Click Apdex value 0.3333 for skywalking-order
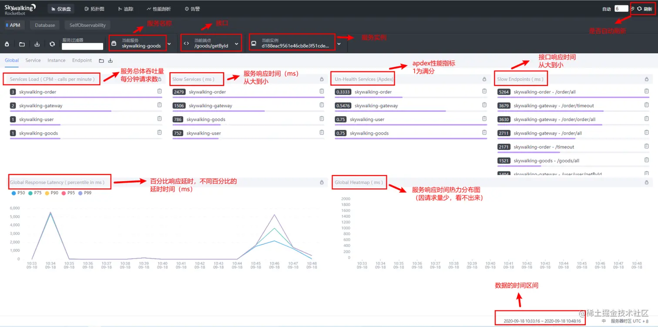 tap(343, 92)
